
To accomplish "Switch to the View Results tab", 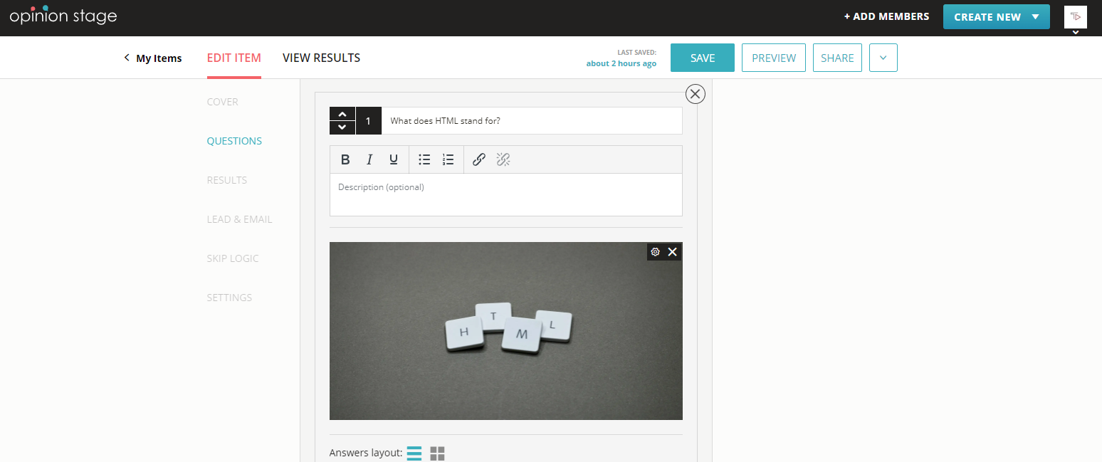I will tap(321, 58).
